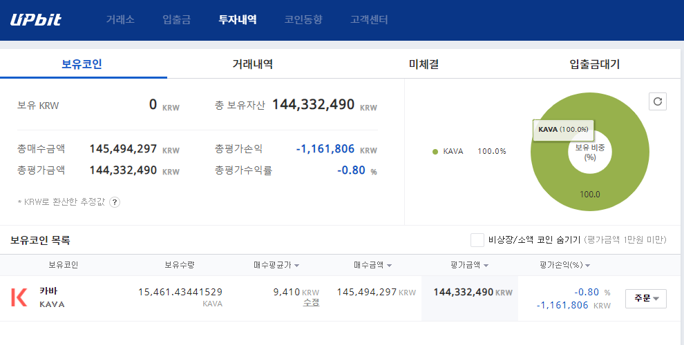This screenshot has height=345, width=684.
Task: Click the red KAVA coin icon
Action: (19, 297)
